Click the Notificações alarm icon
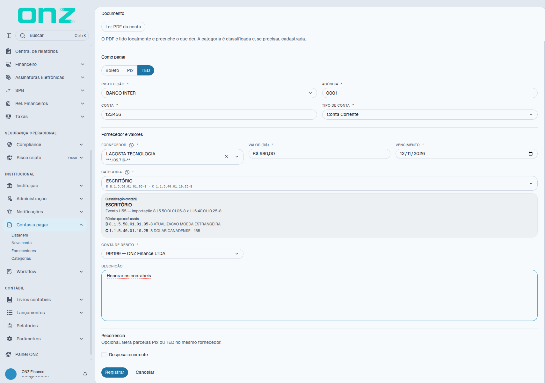The height and width of the screenshot is (383, 545). (x=10, y=212)
